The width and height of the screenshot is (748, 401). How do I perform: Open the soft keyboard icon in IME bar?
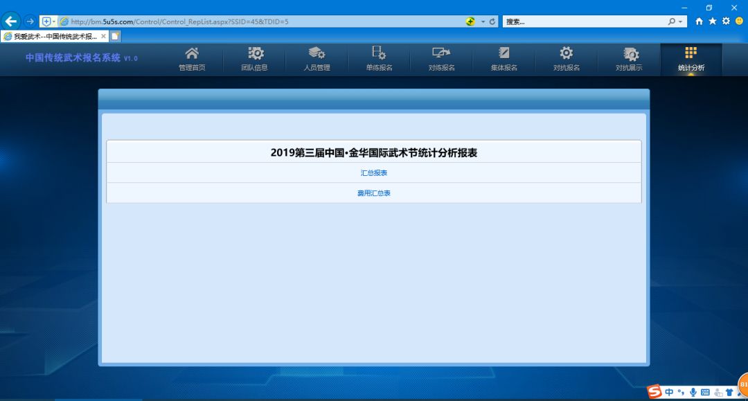pos(705,392)
